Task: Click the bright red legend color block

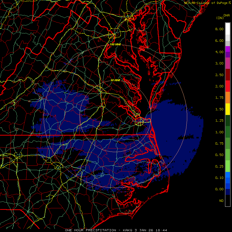Action: pos(228,86)
